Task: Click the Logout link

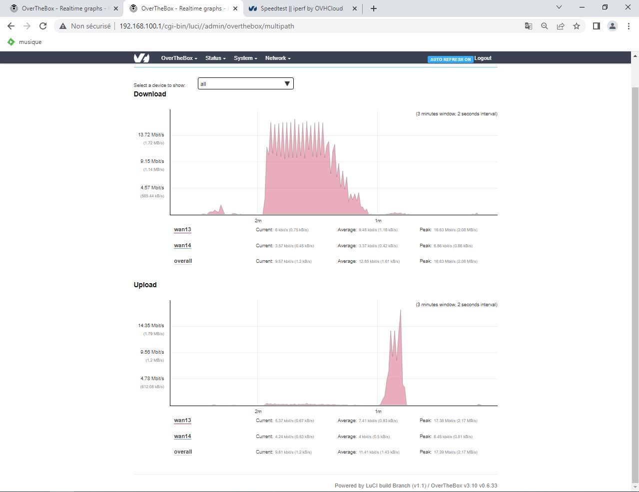Action: (483, 58)
